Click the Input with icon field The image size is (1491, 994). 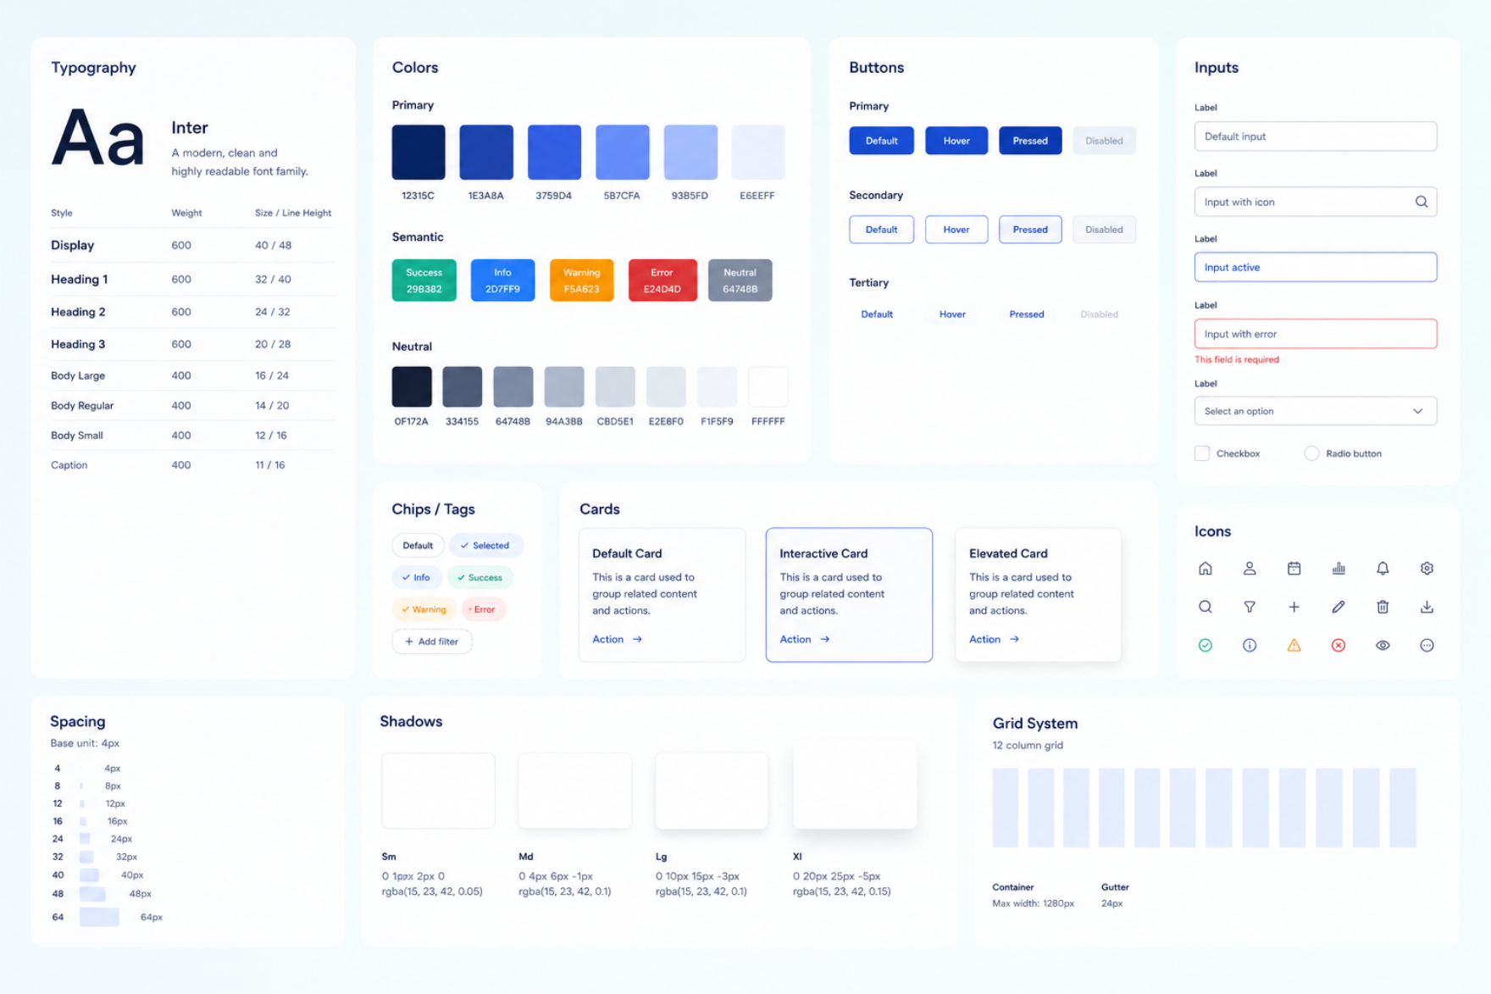point(1315,202)
